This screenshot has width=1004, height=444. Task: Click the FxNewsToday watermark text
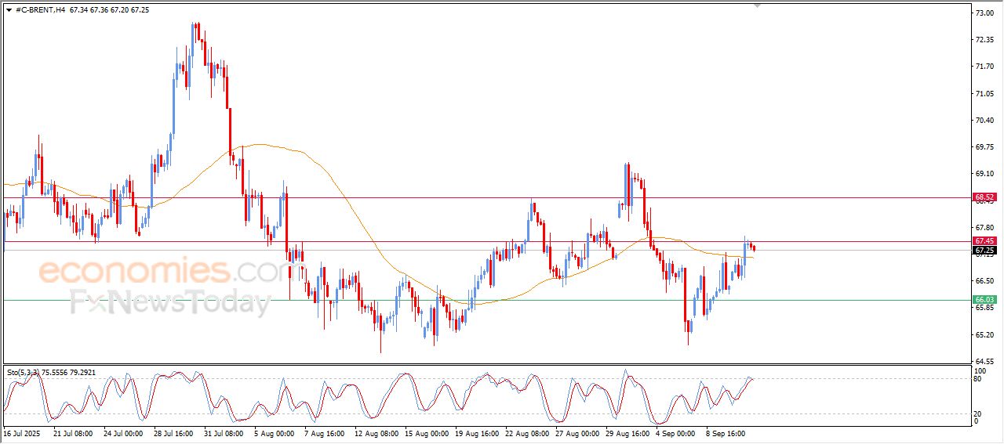[x=170, y=301]
